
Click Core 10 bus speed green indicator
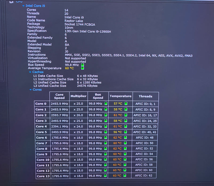pyautogui.click(x=105, y=159)
